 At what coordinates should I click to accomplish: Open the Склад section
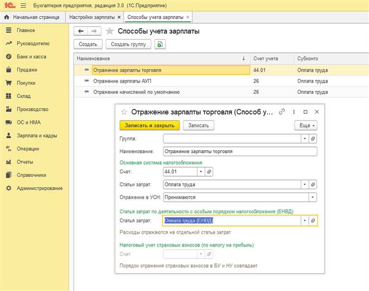point(24,97)
